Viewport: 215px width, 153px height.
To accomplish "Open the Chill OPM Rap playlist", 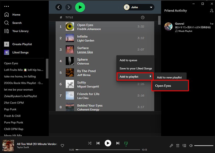I will point(14,129).
